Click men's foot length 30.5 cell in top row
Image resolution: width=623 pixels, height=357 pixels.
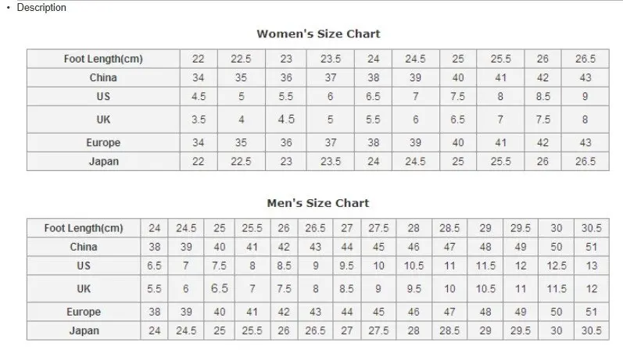[x=592, y=228]
